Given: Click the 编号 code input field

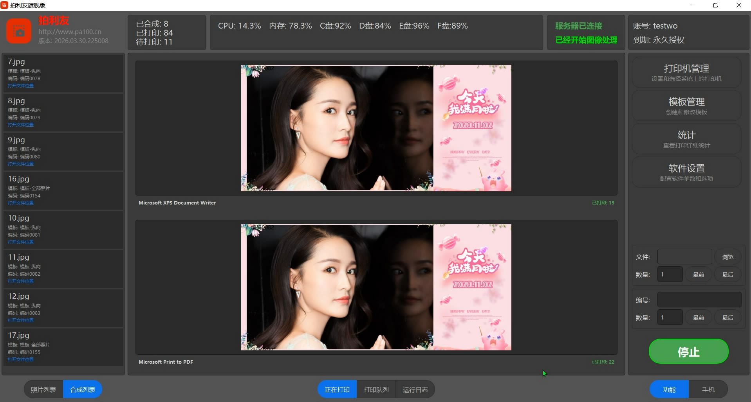Looking at the screenshot, I should (x=699, y=300).
